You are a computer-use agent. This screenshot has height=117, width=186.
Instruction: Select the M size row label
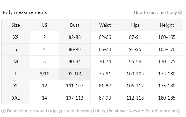point(16,62)
